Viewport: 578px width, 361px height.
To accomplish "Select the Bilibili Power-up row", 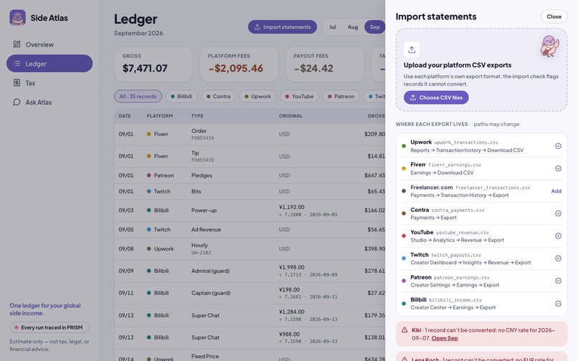I will 250,211.
